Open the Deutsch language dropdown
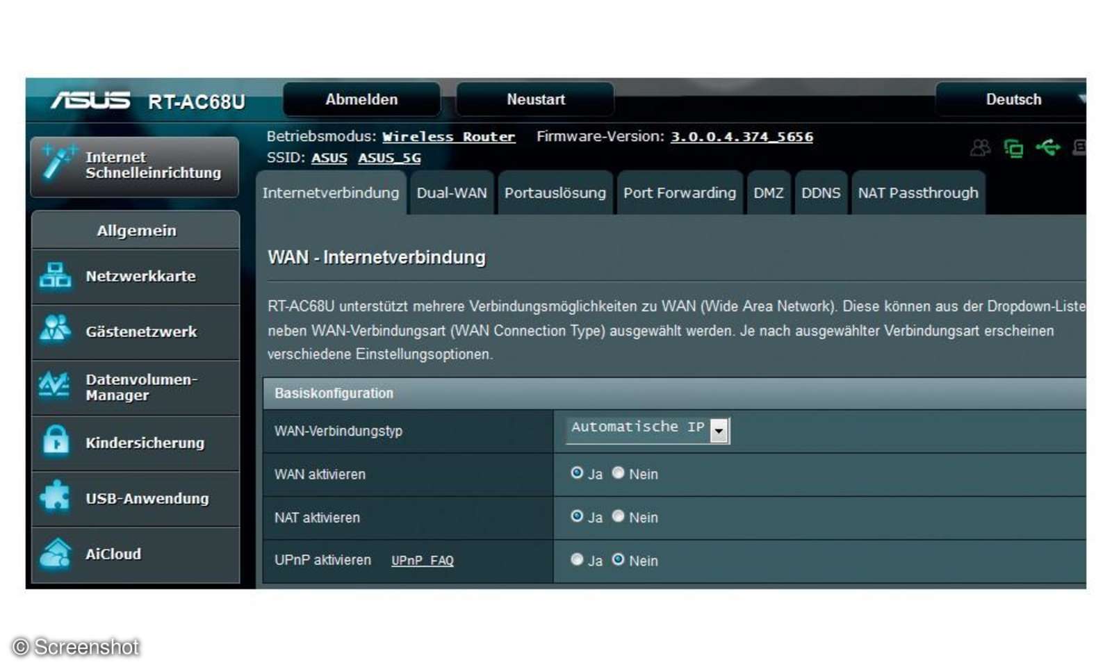Image resolution: width=1112 pixels, height=667 pixels. point(1013,99)
